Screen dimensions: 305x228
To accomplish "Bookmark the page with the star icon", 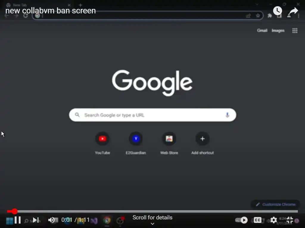I will (x=258, y=16).
